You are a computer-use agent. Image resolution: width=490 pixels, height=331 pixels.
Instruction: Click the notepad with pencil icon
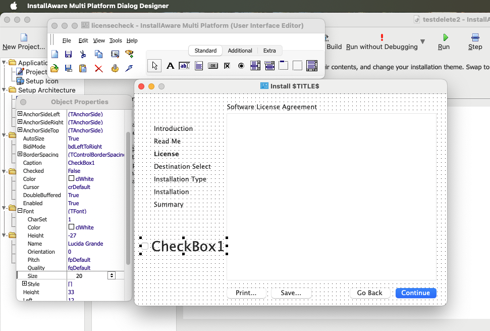(115, 54)
